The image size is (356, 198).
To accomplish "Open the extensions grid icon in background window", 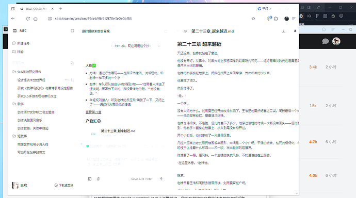I will 325,16.
